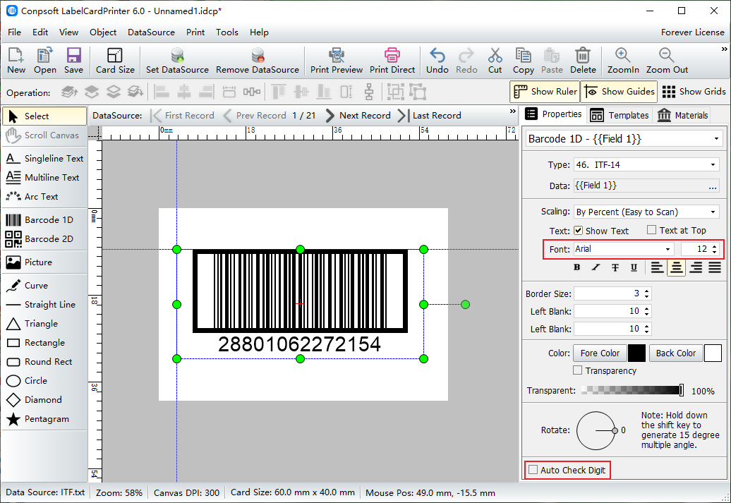This screenshot has height=503, width=731.
Task: Jump to Last Record
Action: 430,116
